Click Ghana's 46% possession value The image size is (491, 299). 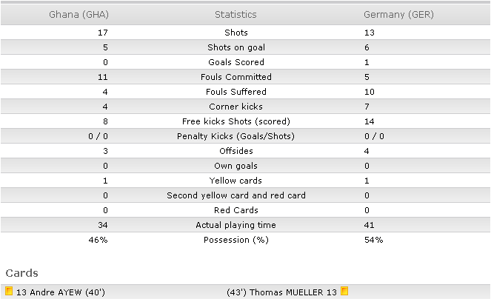tap(98, 240)
